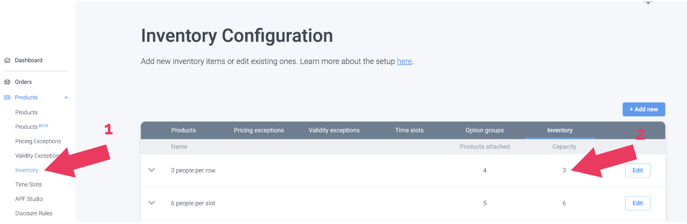The height and width of the screenshot is (224, 687).
Task: Select the Option groups tab
Action: 484,130
